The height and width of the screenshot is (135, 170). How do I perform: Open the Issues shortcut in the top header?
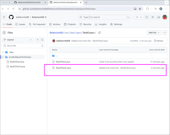147,17
